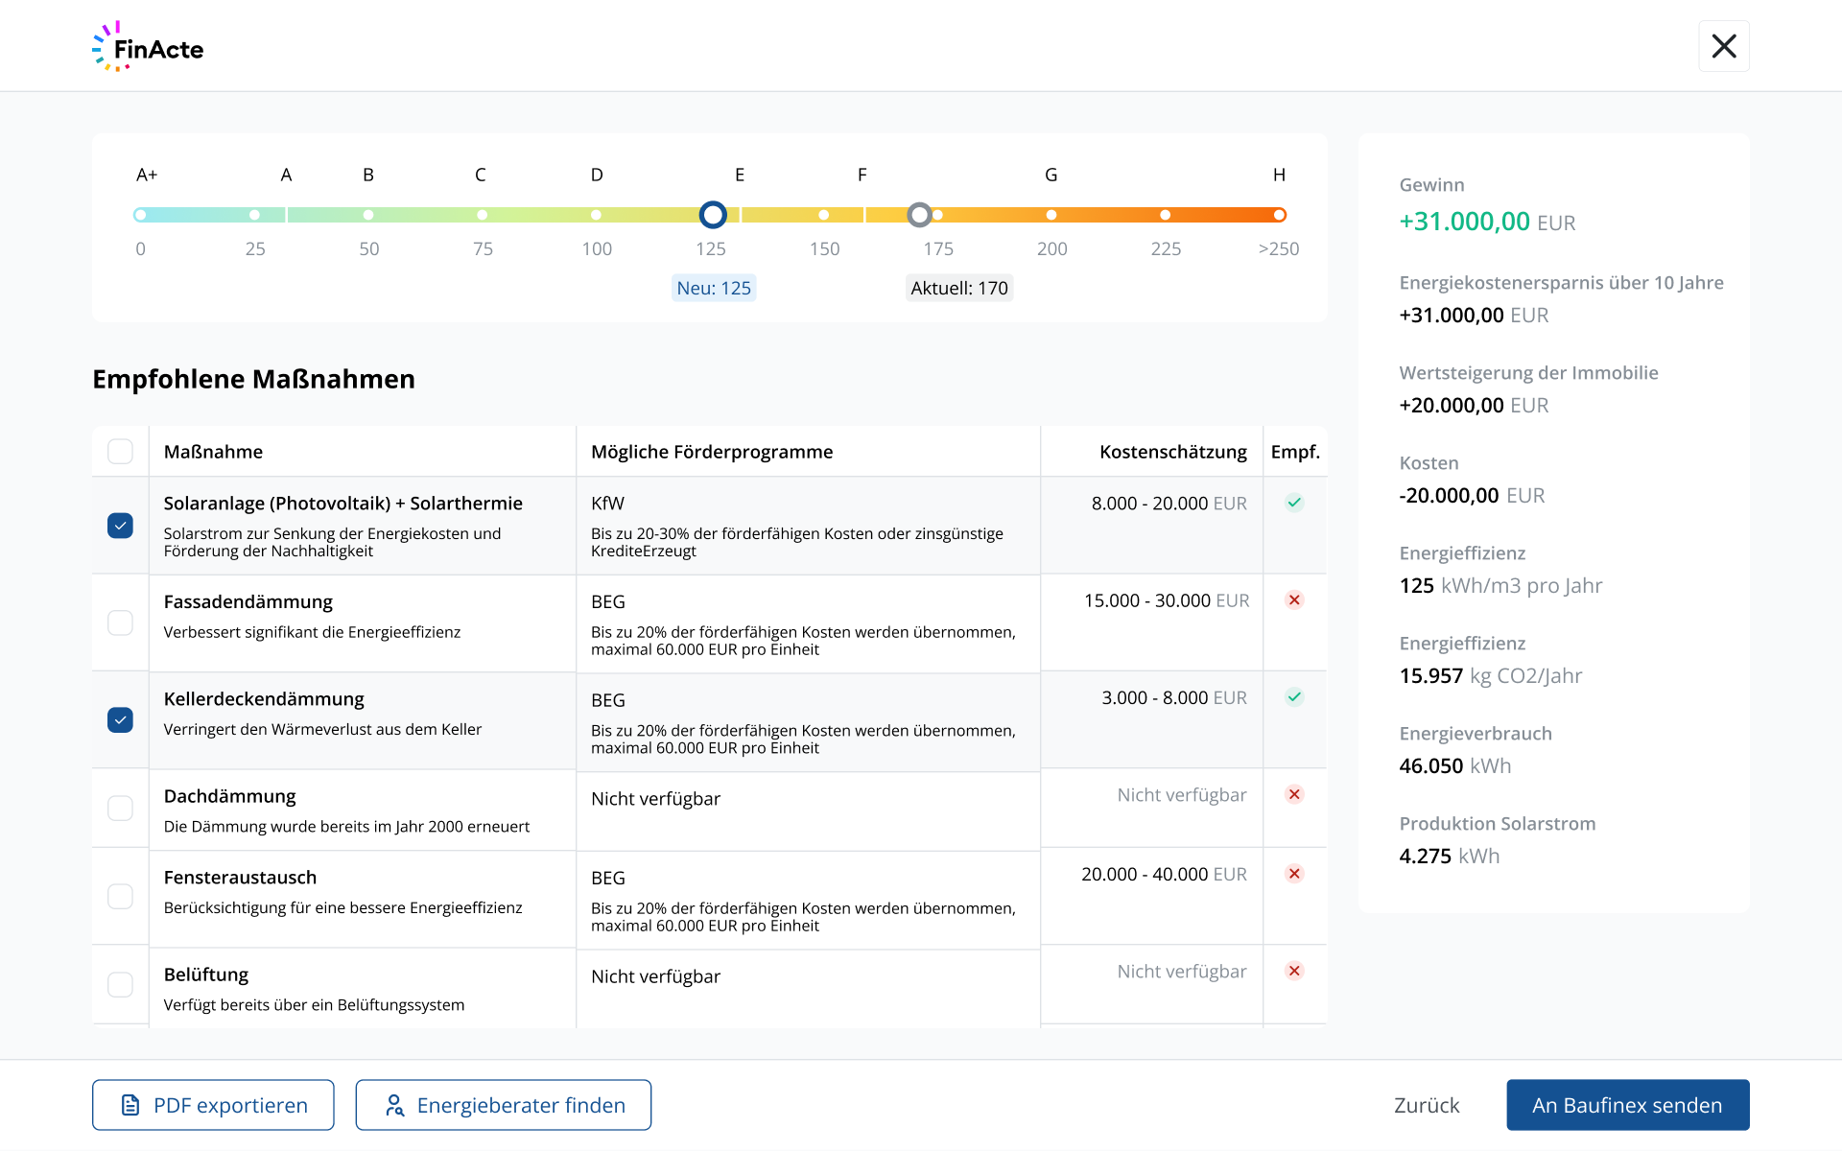Uncheck the Solaranlage (Photovoltaik) measure
1842x1151 pixels.
(x=120, y=526)
